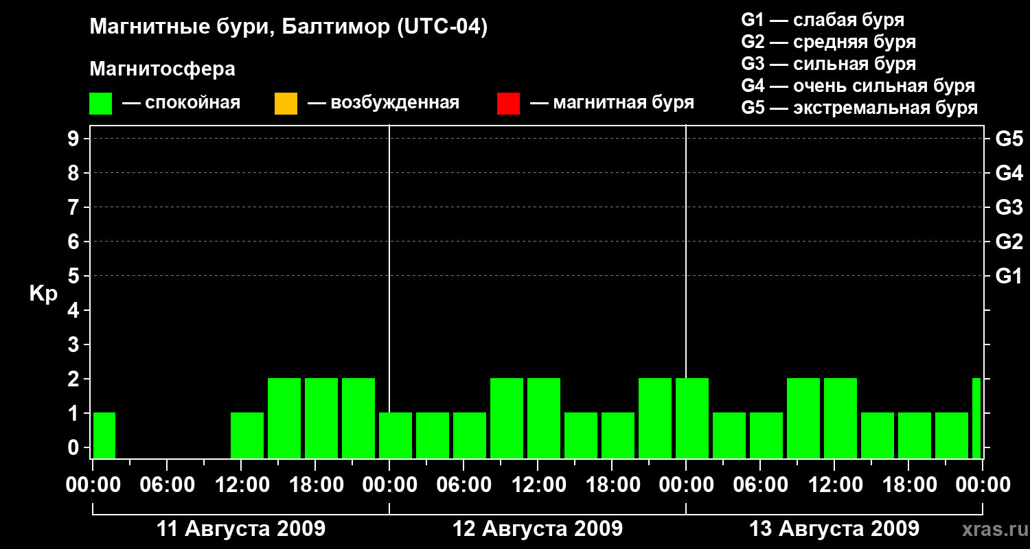Viewport: 1030px width, 549px height.
Task: Click the '— спокойная' legend label
Action: [x=181, y=103]
